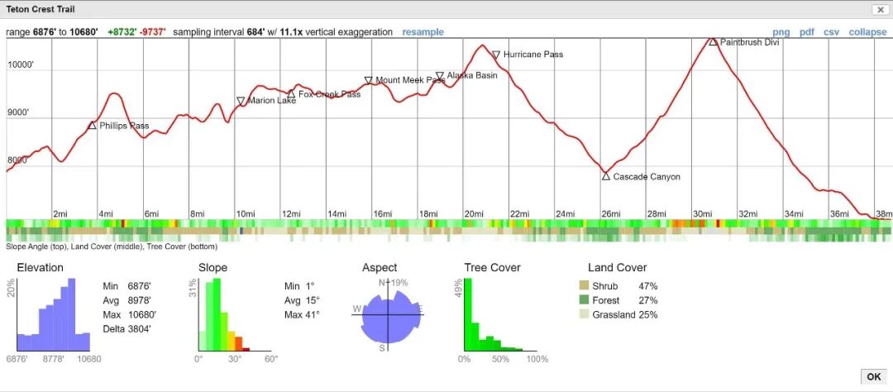Click the Teton Crest Trail title
The image size is (893, 392).
pos(40,10)
